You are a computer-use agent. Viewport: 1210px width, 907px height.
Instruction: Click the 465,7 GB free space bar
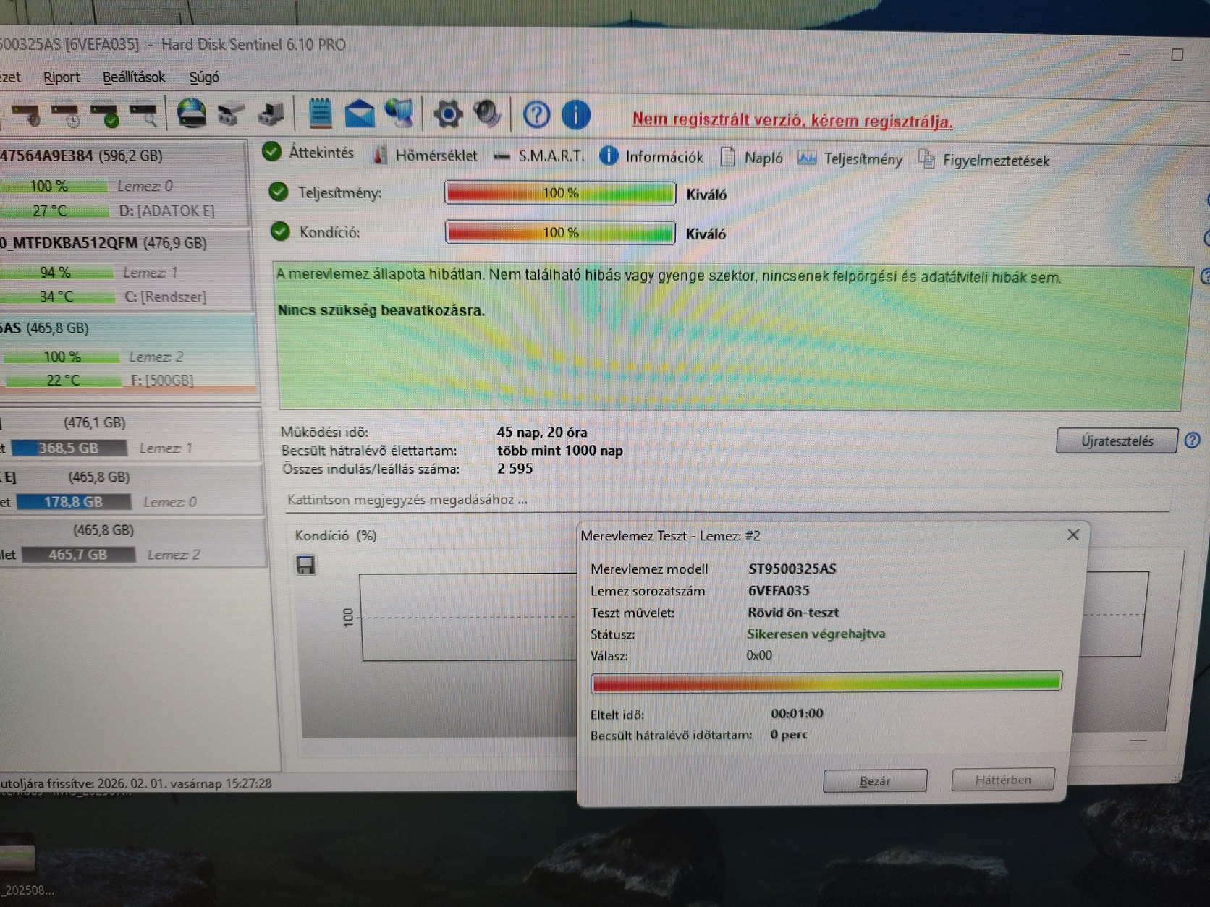point(78,555)
